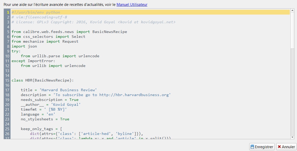Viewport: 297px width, 151px height.
Task: Click line number 21 in the gutter
Action: 7,109
